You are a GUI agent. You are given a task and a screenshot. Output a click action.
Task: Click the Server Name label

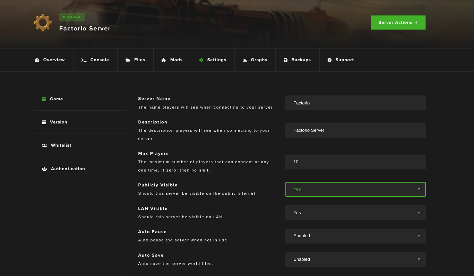[154, 99]
